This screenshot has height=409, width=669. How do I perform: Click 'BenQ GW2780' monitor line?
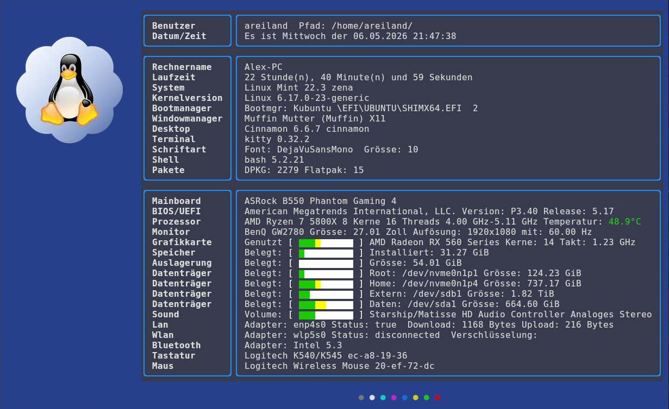(x=418, y=232)
